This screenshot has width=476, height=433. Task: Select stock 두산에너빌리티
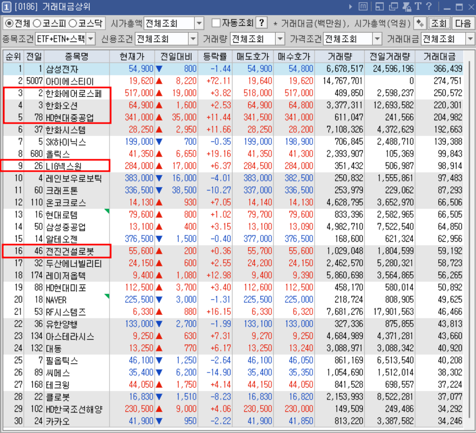point(73,263)
